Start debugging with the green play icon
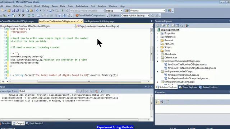The height and width of the screenshot is (129, 230). click(x=63, y=11)
